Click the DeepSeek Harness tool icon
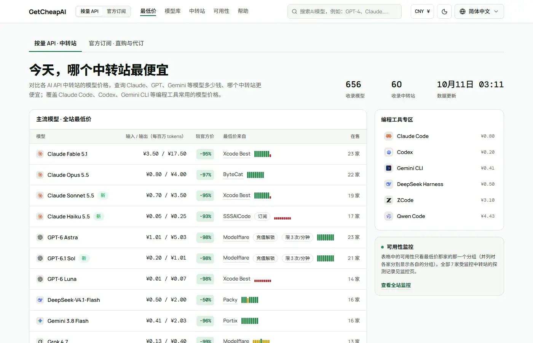533x343 pixels. (x=389, y=184)
